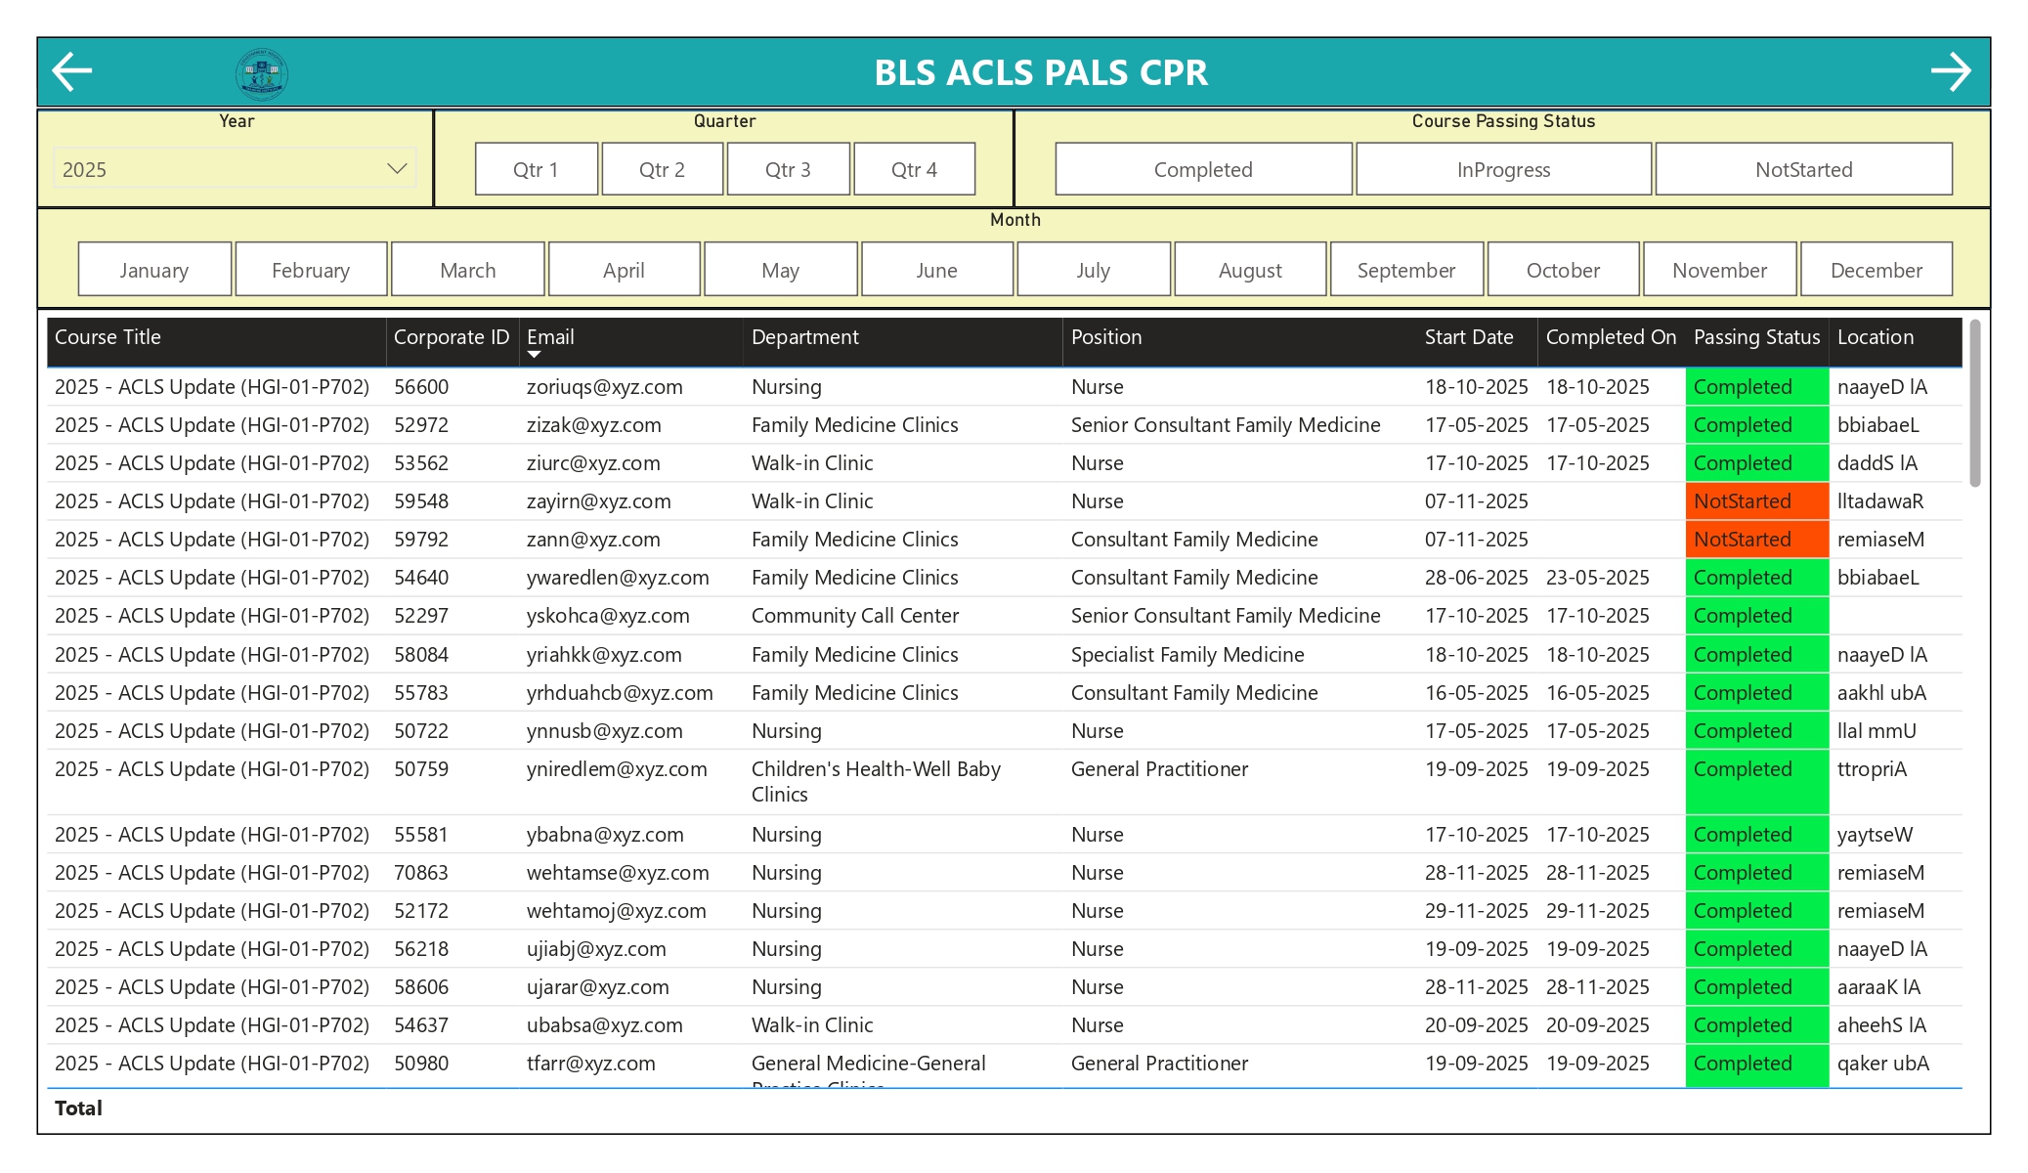Viewport: 2028px width, 1173px height.
Task: Select Corporate ID 53562
Action: (421, 463)
